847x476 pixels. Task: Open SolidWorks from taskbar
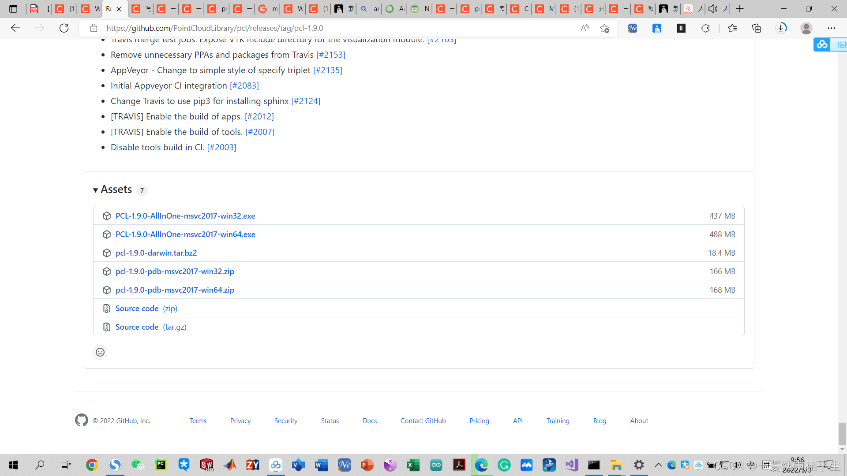[x=206, y=465]
